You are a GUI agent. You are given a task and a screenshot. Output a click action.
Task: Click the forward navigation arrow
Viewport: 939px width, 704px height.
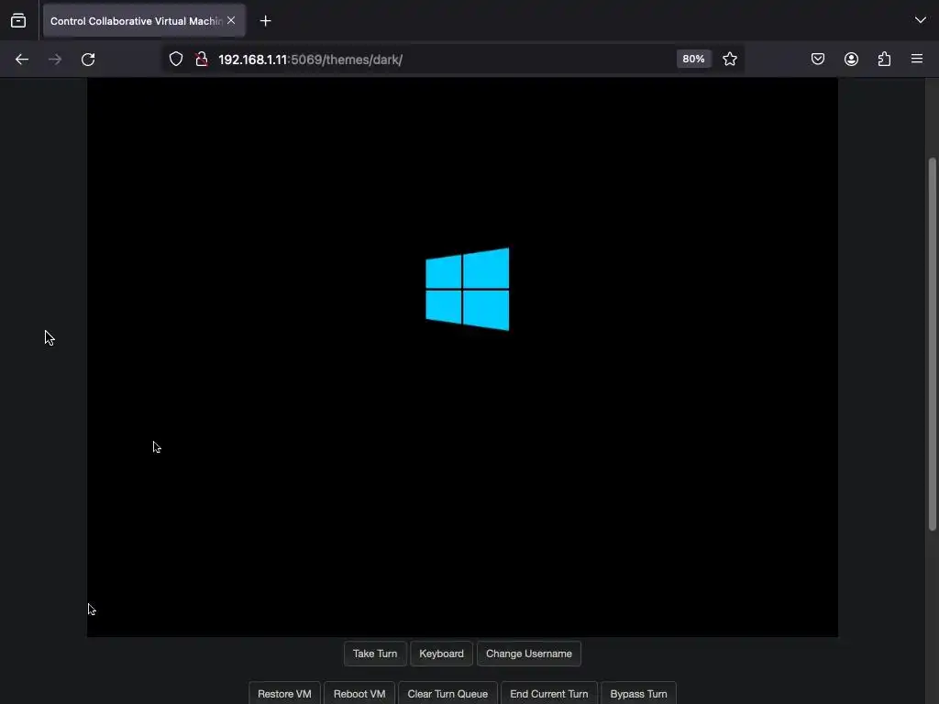(x=54, y=60)
